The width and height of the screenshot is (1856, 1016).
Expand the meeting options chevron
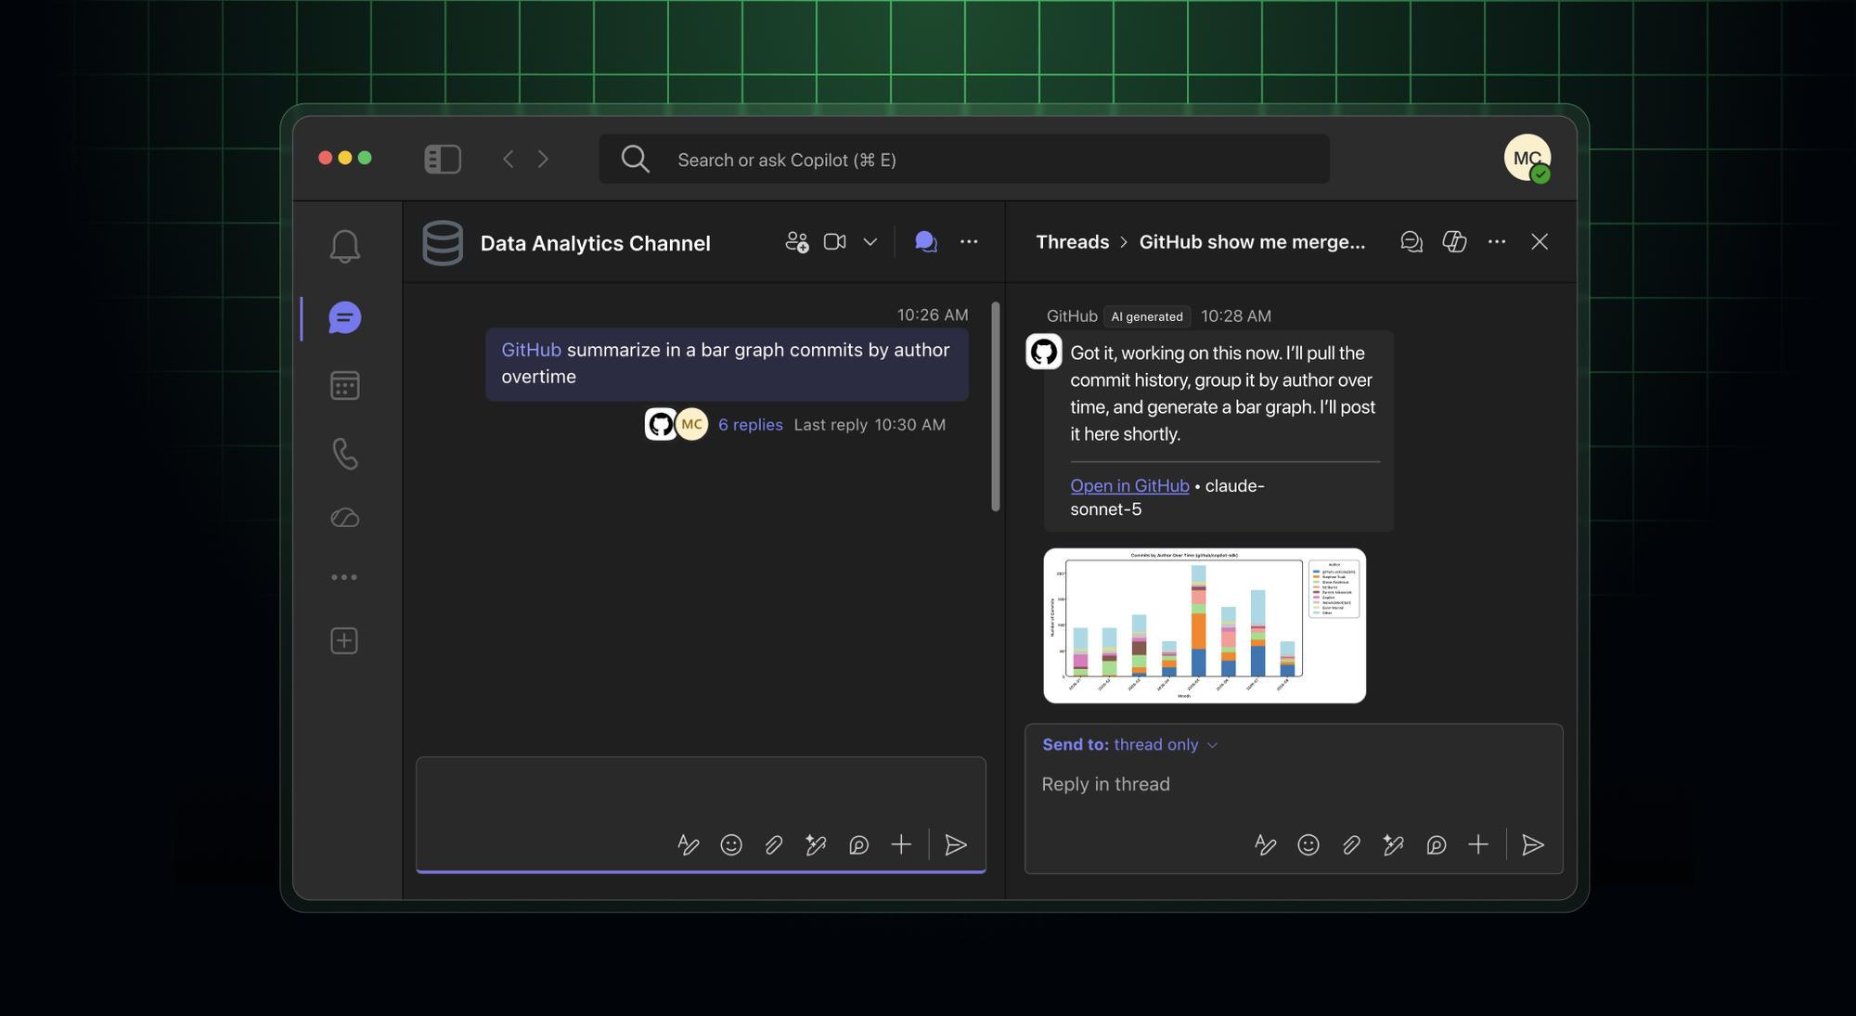click(x=870, y=242)
